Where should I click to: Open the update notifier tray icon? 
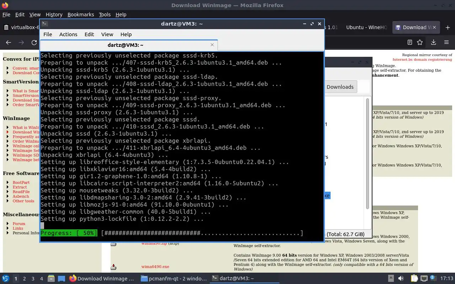tap(434, 278)
